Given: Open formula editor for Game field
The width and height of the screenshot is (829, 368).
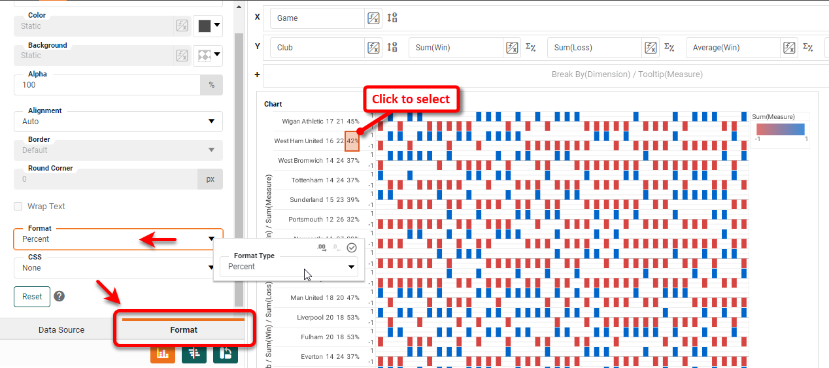Looking at the screenshot, I should (x=373, y=18).
